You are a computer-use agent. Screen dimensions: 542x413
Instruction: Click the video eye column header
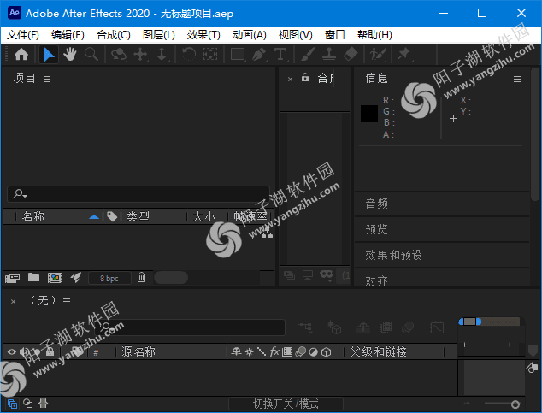[x=11, y=351]
